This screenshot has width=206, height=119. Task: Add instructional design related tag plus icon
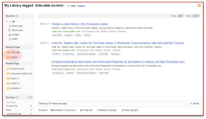pyautogui.click(x=8, y=74)
